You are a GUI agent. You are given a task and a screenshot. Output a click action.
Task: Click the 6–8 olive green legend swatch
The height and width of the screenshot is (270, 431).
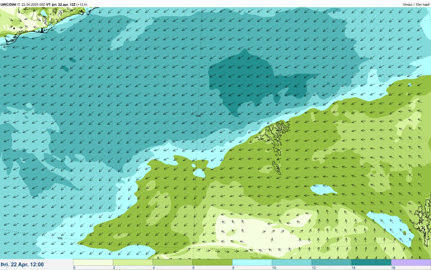tap(212, 262)
